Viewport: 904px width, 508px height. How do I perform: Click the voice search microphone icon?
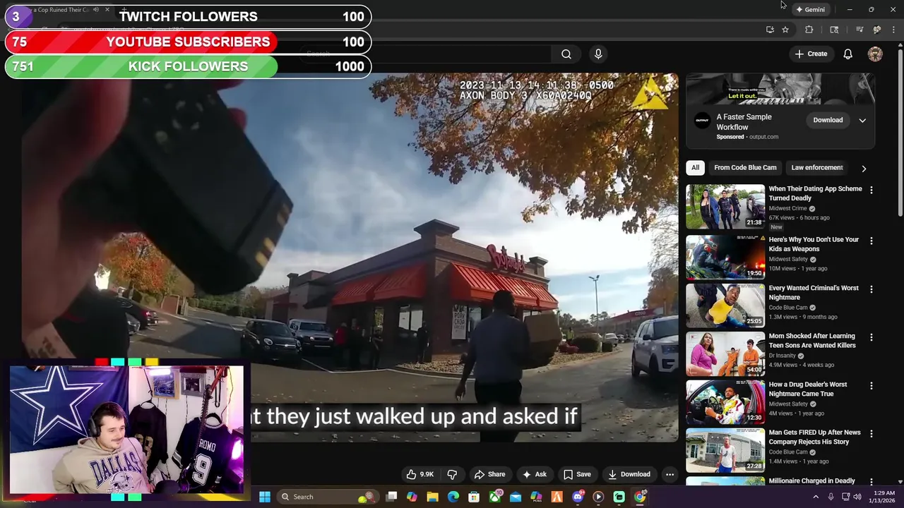(598, 54)
